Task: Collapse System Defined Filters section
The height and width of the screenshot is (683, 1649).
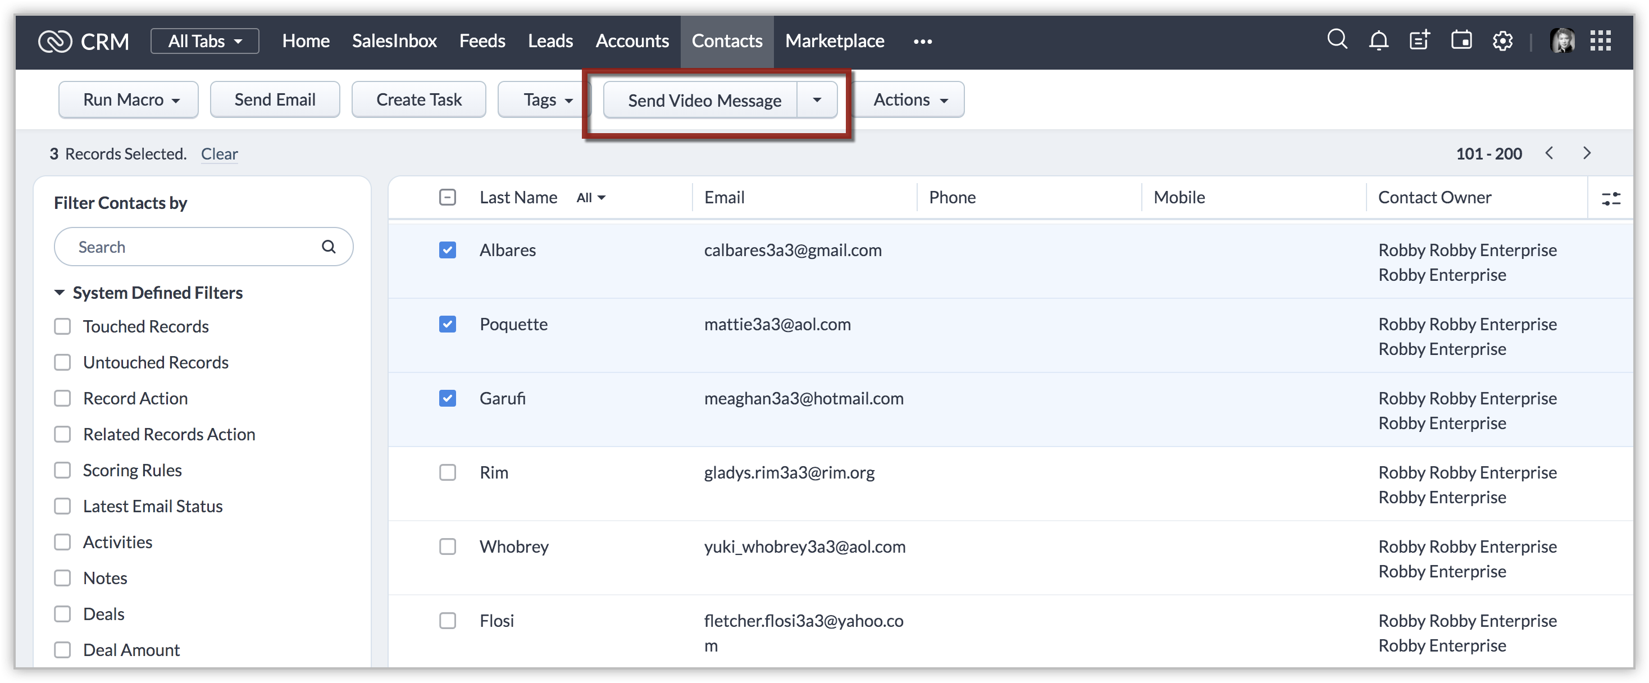Action: (60, 293)
